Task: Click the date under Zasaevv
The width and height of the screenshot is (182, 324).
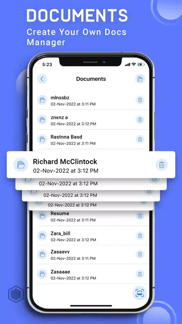Action: coord(73,258)
